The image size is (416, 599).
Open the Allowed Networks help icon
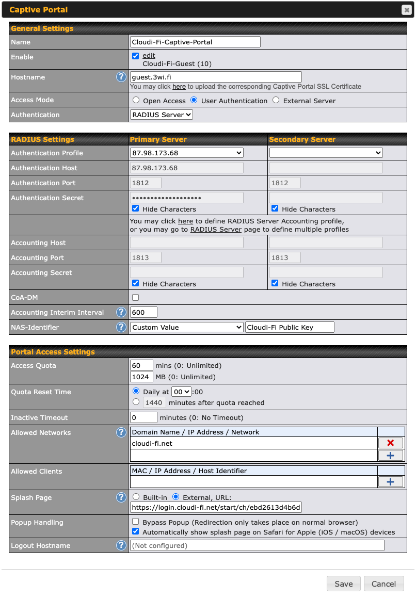pos(121,432)
